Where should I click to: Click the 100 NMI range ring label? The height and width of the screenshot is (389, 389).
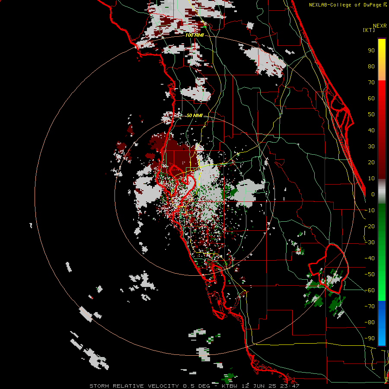coord(194,35)
